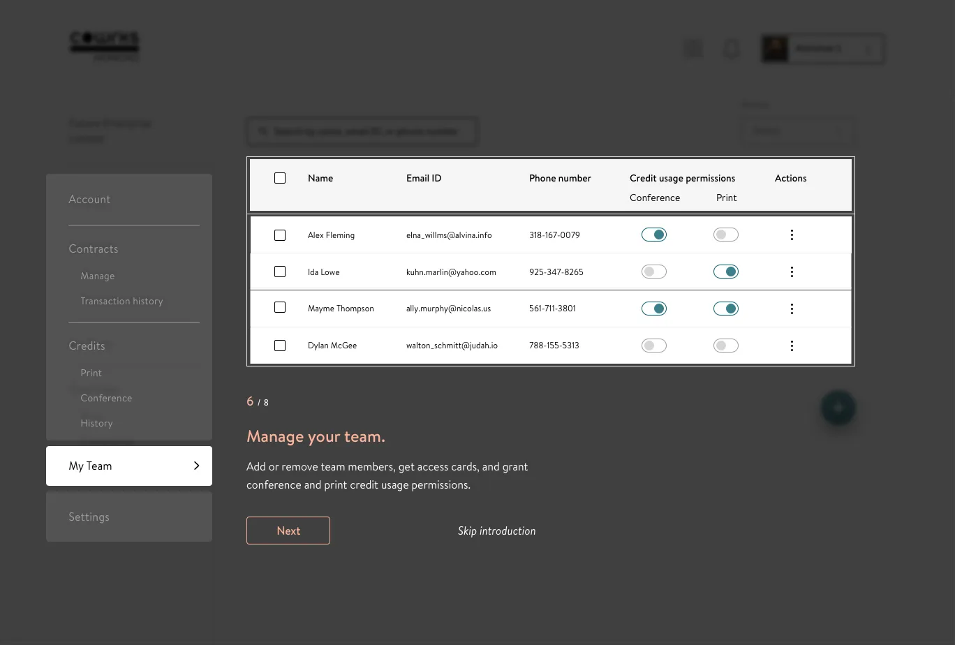Enable Print permission for Dylan McGee

726,346
